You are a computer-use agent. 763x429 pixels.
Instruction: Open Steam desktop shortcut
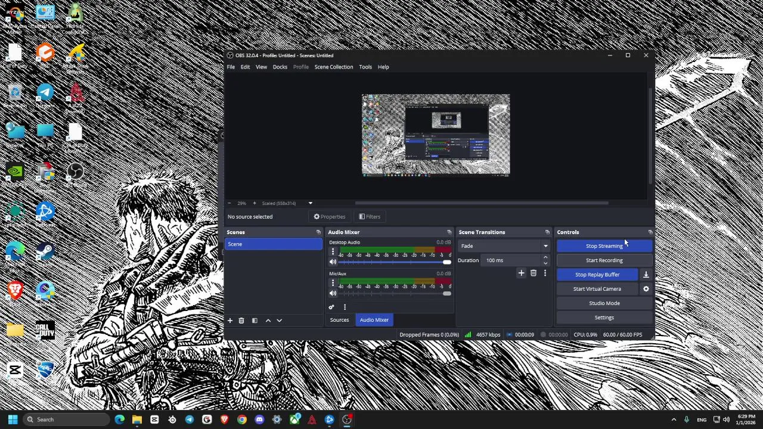(x=45, y=254)
